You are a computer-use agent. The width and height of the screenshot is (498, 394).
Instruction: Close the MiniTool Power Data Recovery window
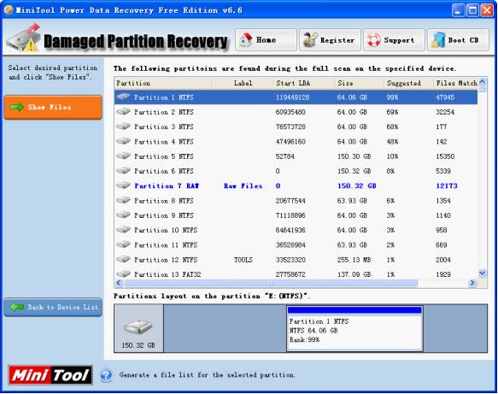pos(487,10)
